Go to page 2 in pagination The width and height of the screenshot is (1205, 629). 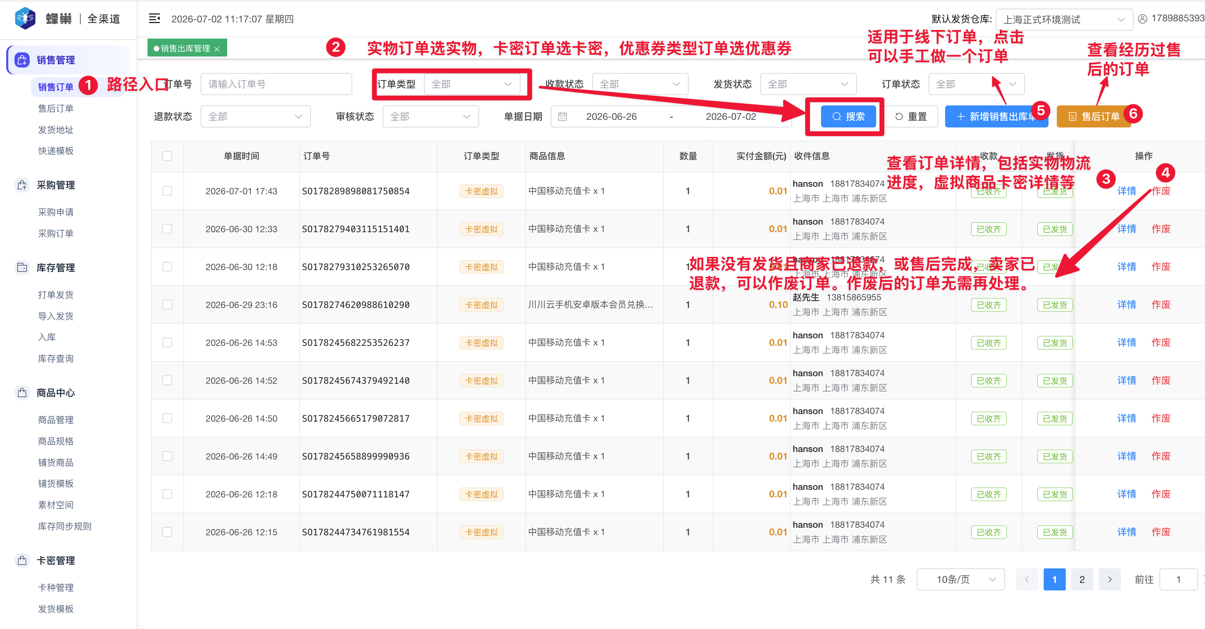tap(1082, 579)
